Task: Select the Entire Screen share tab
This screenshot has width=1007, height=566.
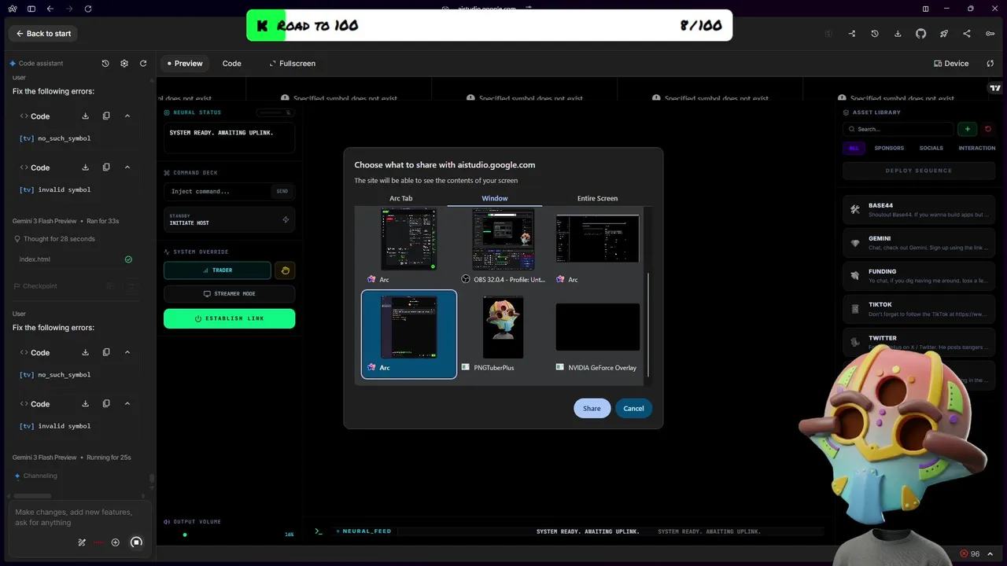Action: tap(597, 198)
